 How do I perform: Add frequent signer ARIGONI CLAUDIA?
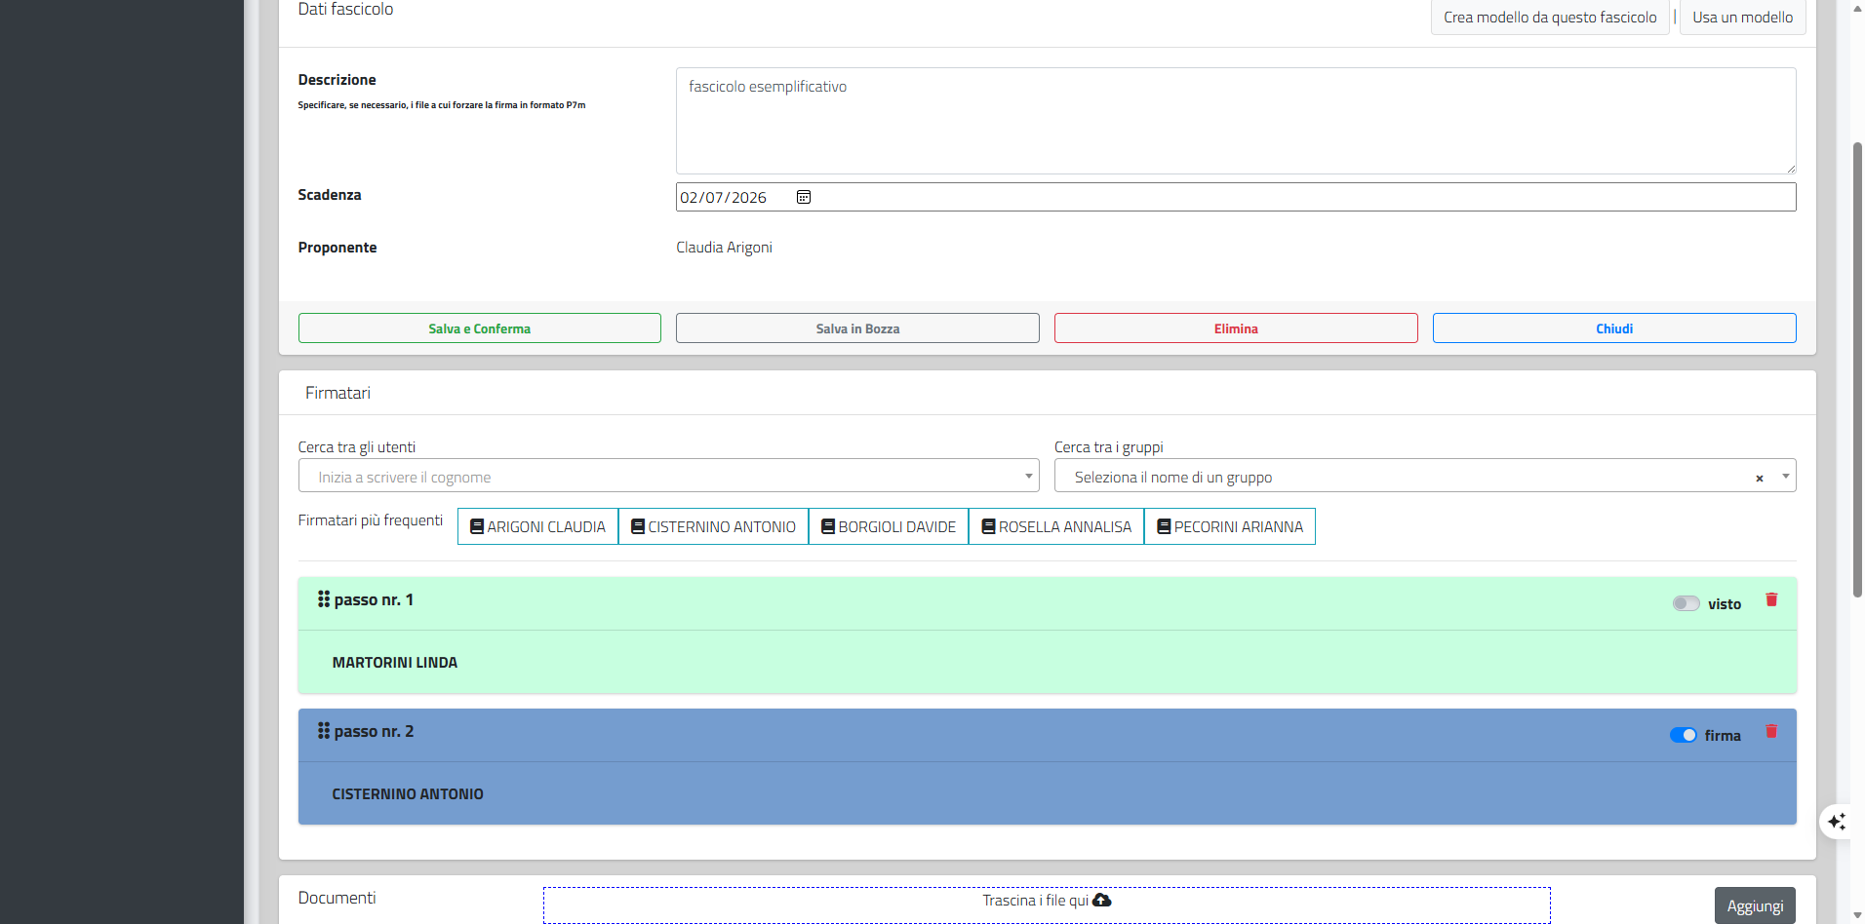(x=537, y=526)
